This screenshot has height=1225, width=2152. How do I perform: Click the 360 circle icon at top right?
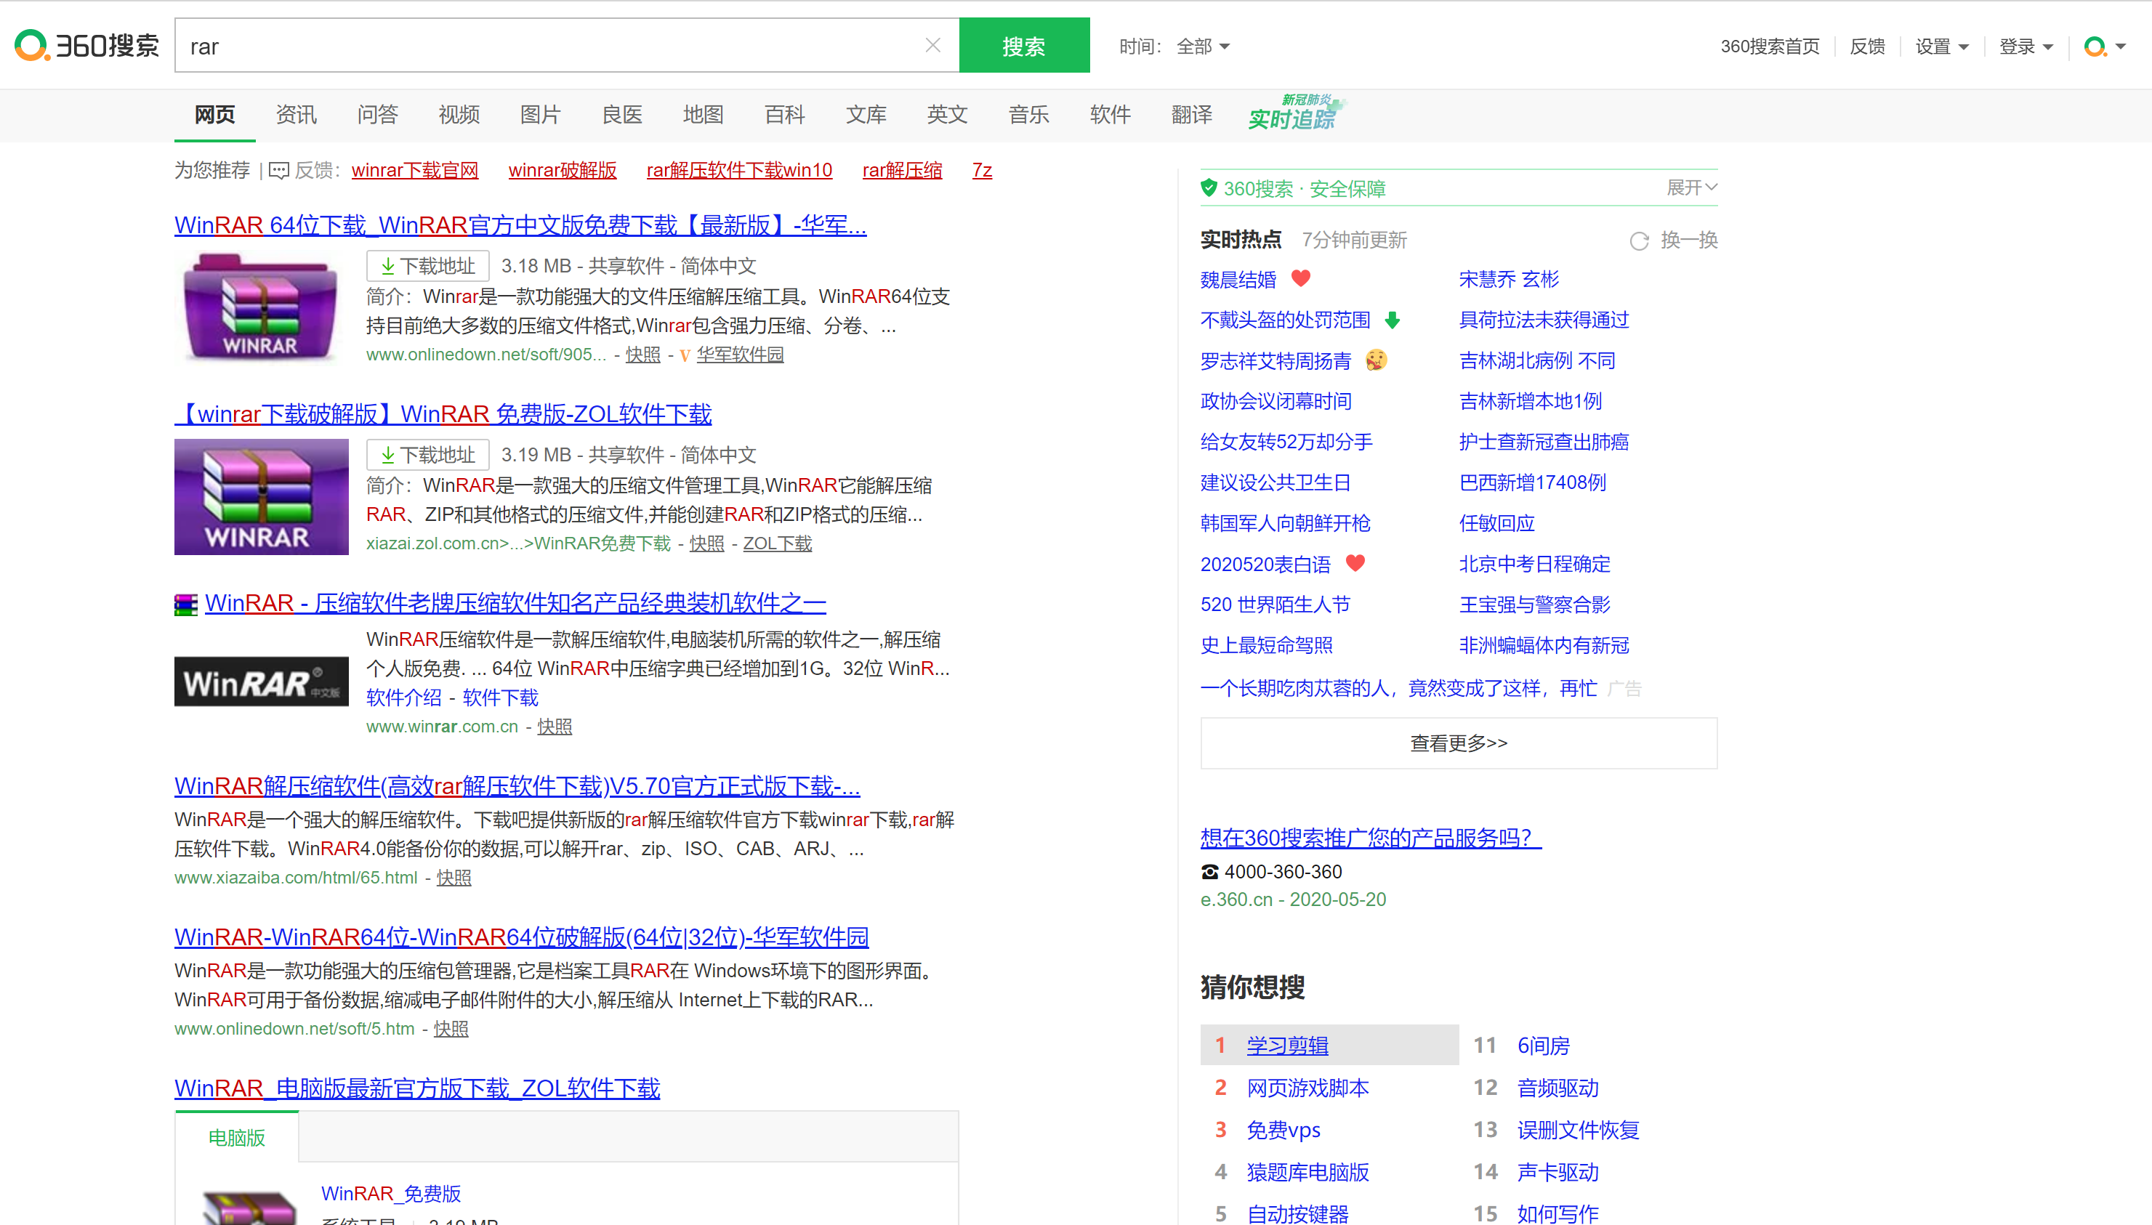pos(2094,47)
